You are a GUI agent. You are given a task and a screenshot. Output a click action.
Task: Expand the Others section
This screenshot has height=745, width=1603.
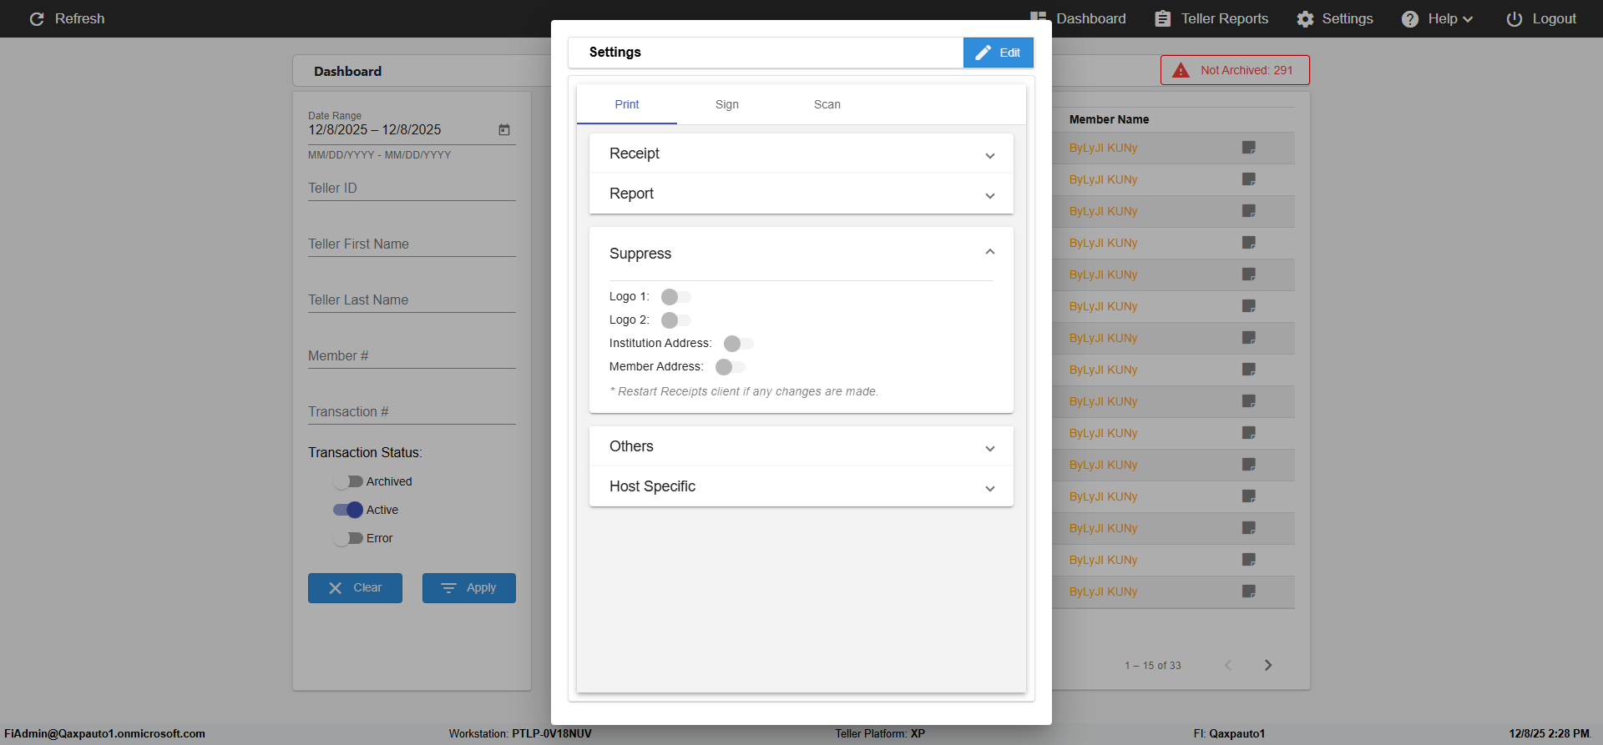click(801, 446)
